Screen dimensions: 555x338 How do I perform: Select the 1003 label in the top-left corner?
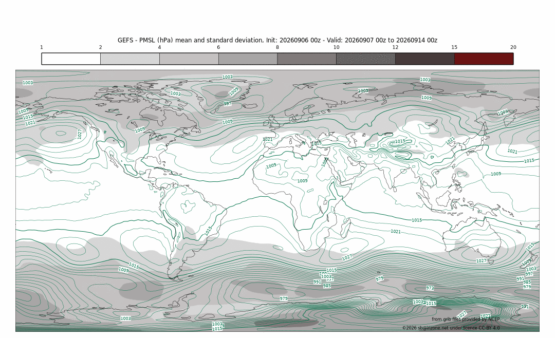point(28,83)
